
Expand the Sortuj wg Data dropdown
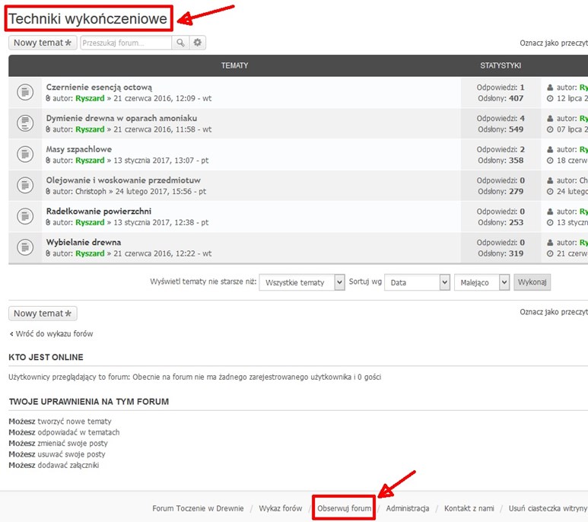pyautogui.click(x=418, y=282)
